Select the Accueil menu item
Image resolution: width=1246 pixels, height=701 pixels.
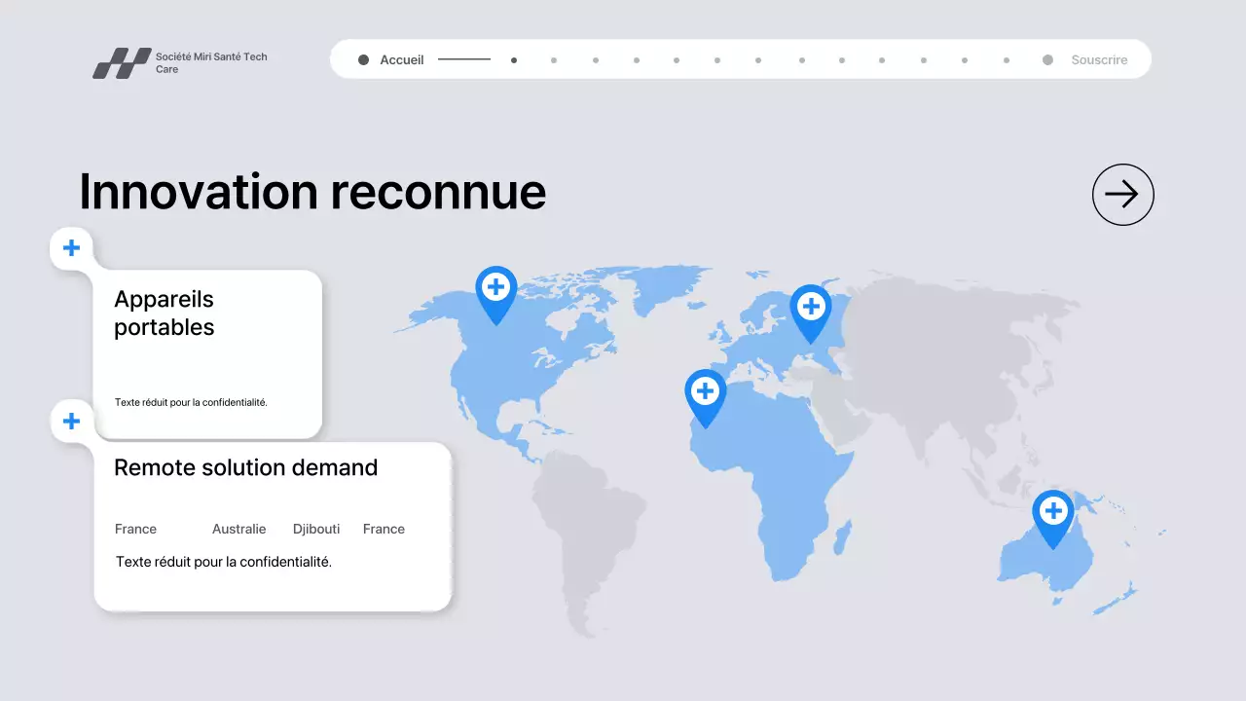click(401, 59)
